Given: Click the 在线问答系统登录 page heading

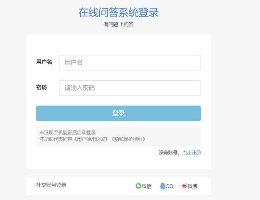Looking at the screenshot, I should point(118,12).
